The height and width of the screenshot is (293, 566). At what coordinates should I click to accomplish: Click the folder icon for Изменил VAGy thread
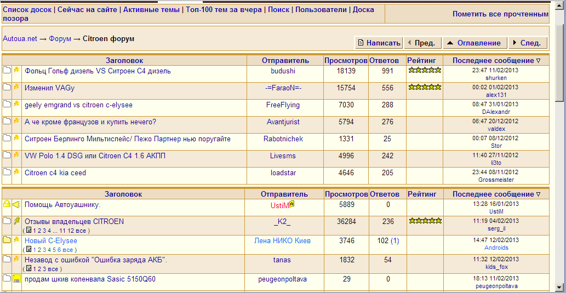coord(7,88)
